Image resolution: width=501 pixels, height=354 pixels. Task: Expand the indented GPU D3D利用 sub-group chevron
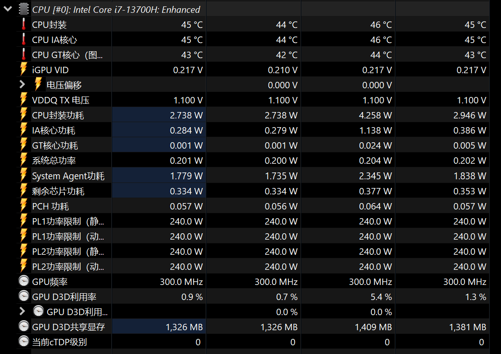[22, 311]
